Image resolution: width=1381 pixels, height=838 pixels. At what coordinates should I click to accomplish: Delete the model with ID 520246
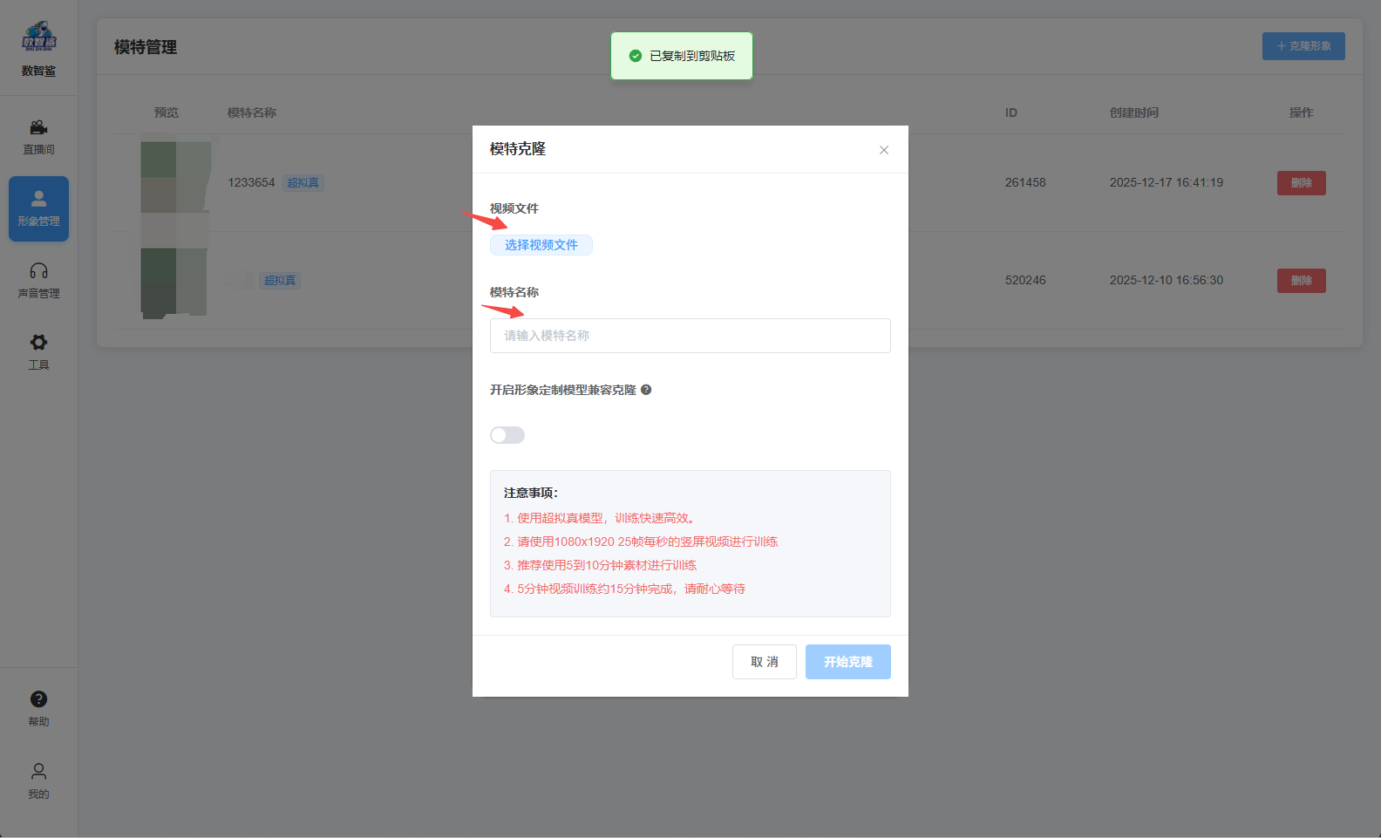1302,281
